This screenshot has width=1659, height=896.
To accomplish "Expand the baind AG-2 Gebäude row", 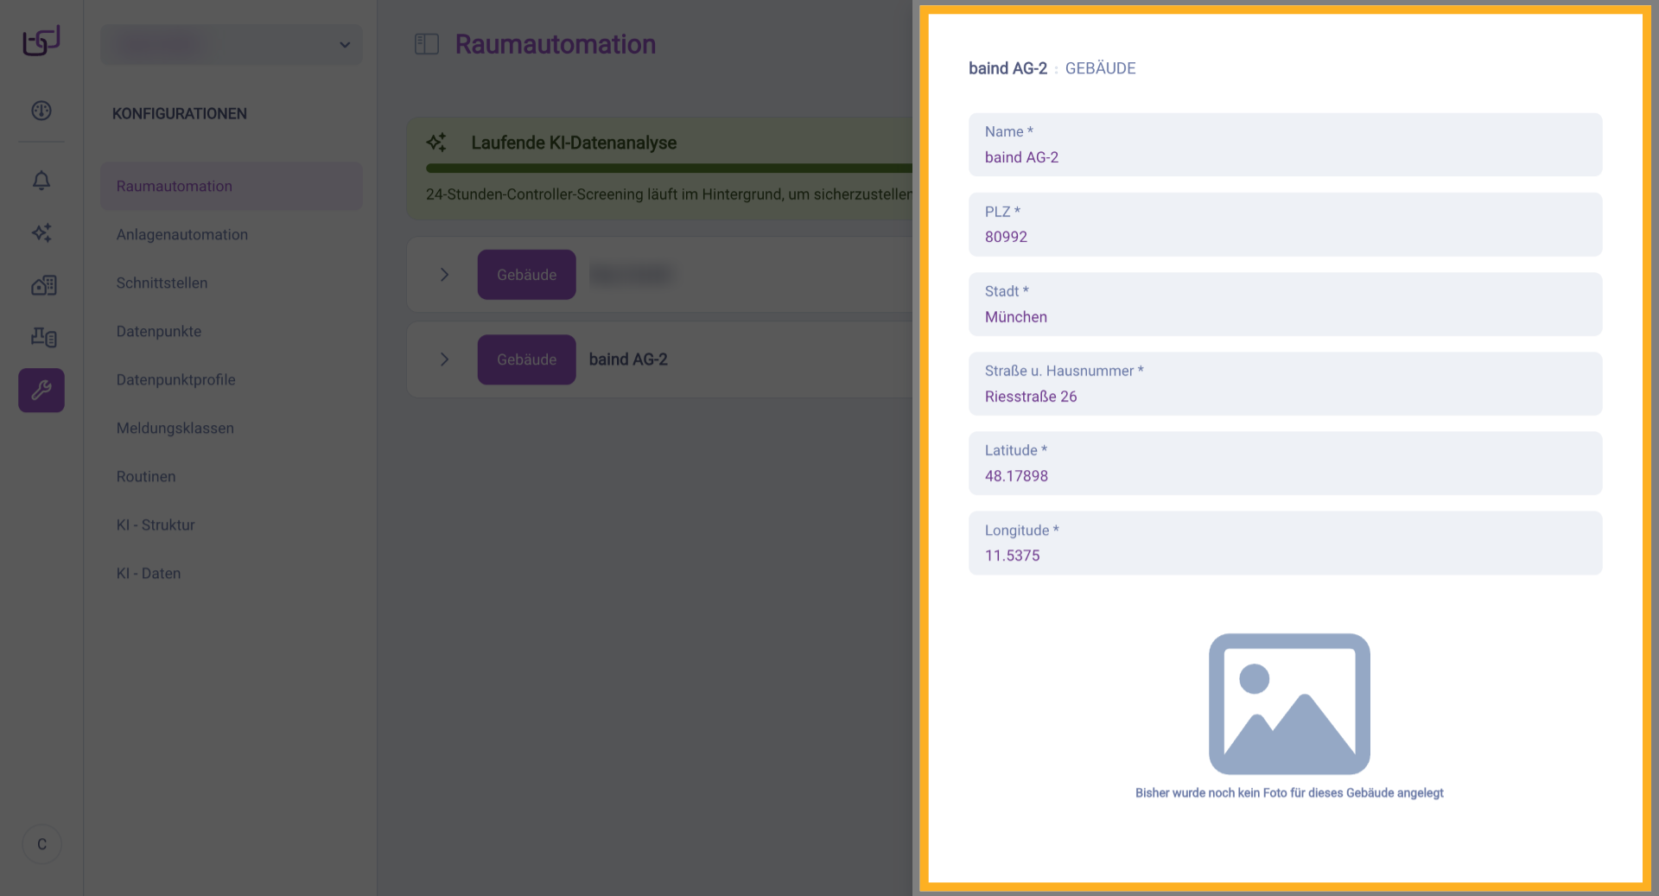I will click(445, 359).
